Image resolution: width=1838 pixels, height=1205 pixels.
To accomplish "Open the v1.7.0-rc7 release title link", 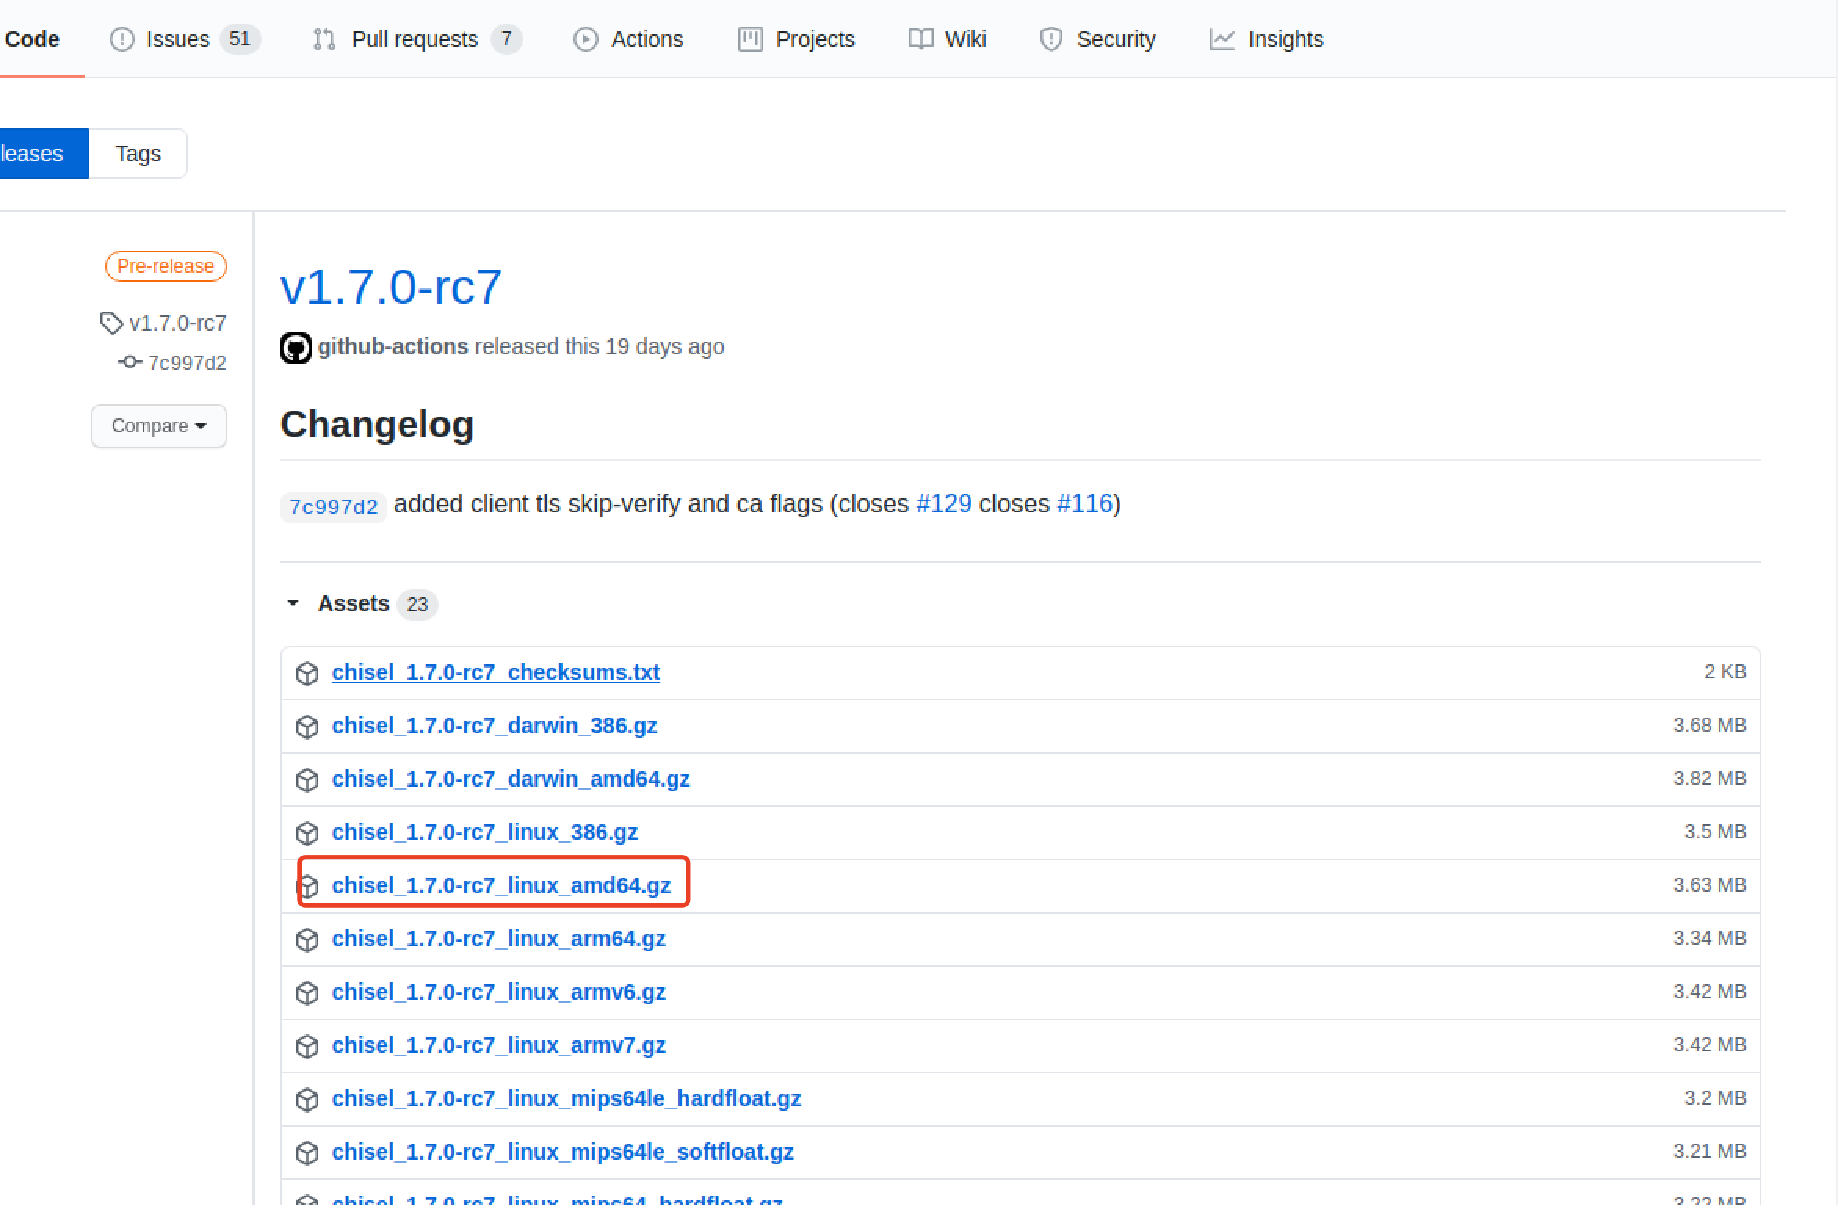I will point(391,287).
